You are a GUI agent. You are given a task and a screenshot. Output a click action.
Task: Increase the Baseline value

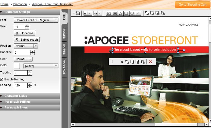33,51
